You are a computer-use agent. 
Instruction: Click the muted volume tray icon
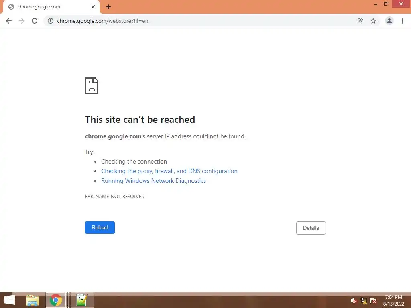[x=354, y=300]
